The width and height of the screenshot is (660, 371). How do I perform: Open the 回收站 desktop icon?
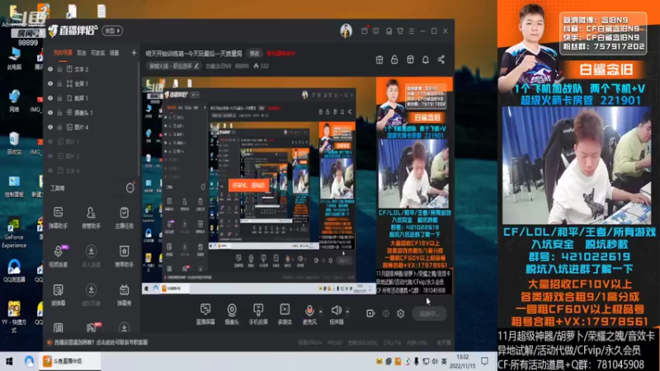[x=14, y=143]
